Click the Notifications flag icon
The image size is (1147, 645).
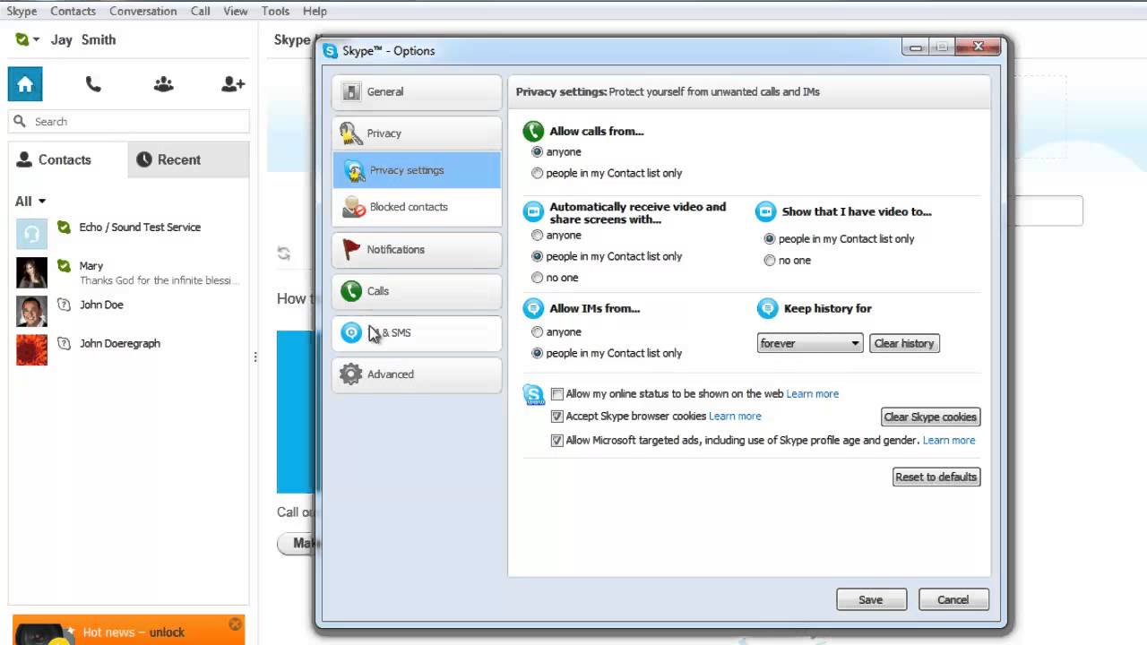[351, 250]
